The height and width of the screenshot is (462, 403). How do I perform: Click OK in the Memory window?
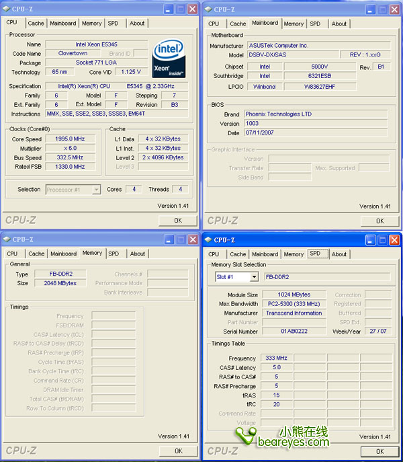coord(179,451)
